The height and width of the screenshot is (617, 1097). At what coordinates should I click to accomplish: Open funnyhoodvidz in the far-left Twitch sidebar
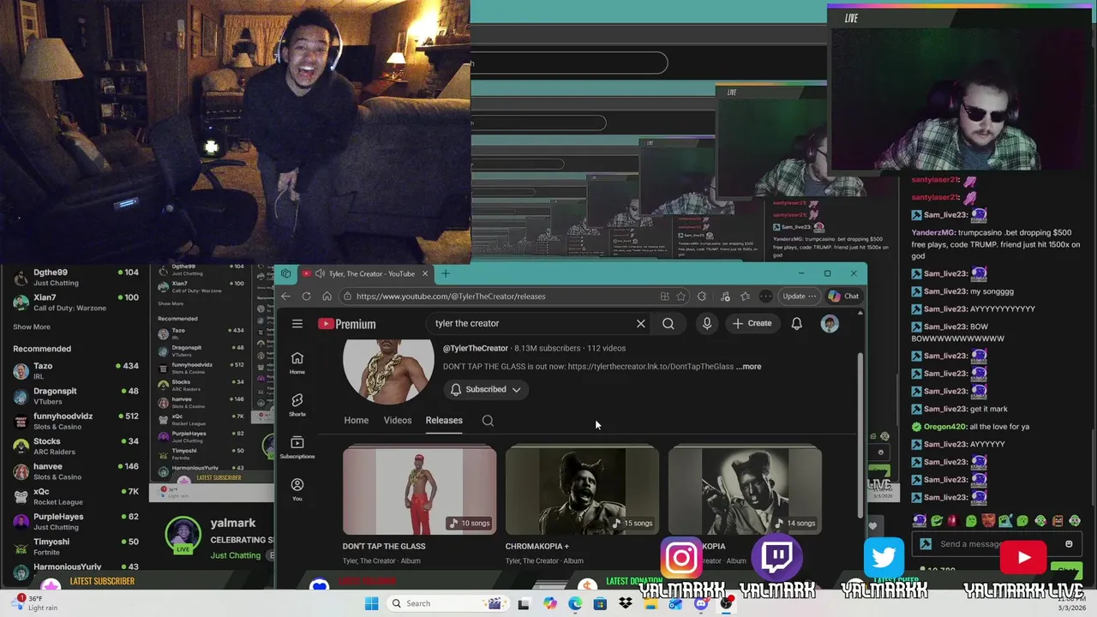coord(75,422)
